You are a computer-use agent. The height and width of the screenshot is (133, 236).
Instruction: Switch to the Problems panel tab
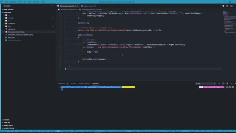point(62,83)
